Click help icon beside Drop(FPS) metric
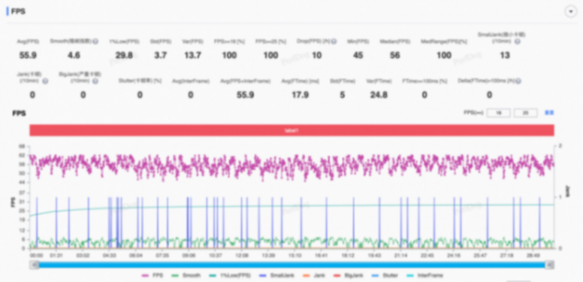583x282 pixels. coord(334,41)
